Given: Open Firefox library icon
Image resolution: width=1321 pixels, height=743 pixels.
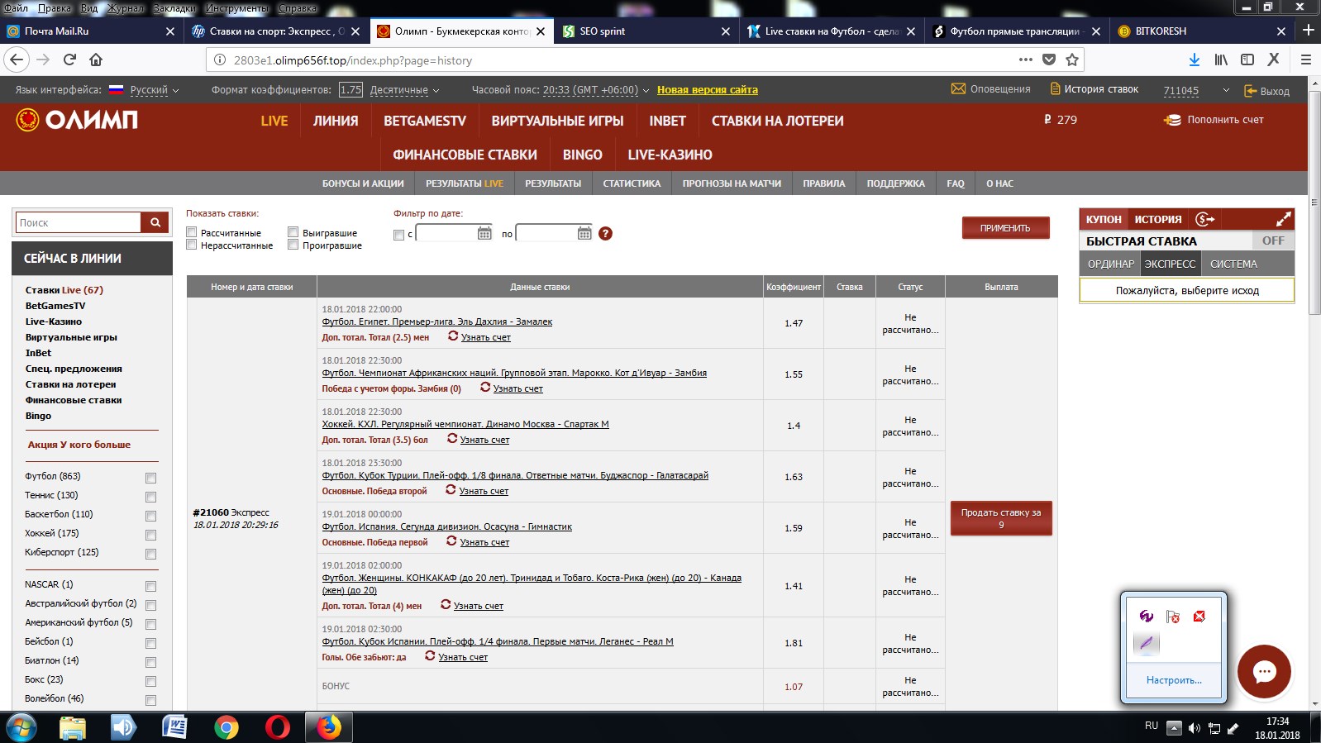Looking at the screenshot, I should [1221, 60].
